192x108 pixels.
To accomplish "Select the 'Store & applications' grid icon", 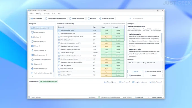I will point(32,55).
